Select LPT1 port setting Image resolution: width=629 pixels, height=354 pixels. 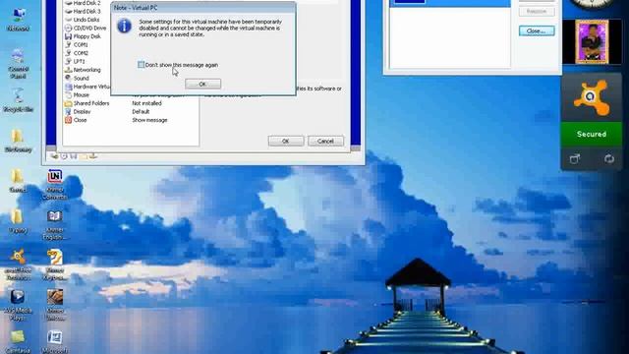pos(76,61)
